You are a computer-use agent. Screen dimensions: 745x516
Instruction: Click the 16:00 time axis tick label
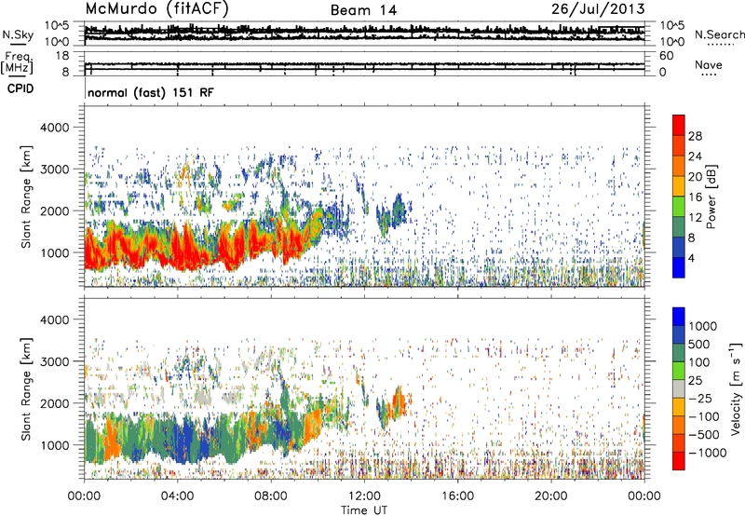tap(457, 496)
